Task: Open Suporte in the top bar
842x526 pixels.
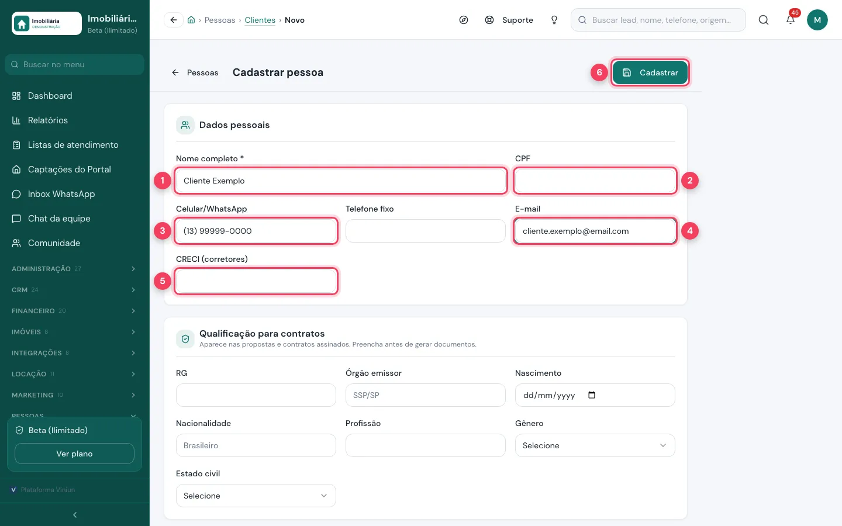Action: pos(509,20)
